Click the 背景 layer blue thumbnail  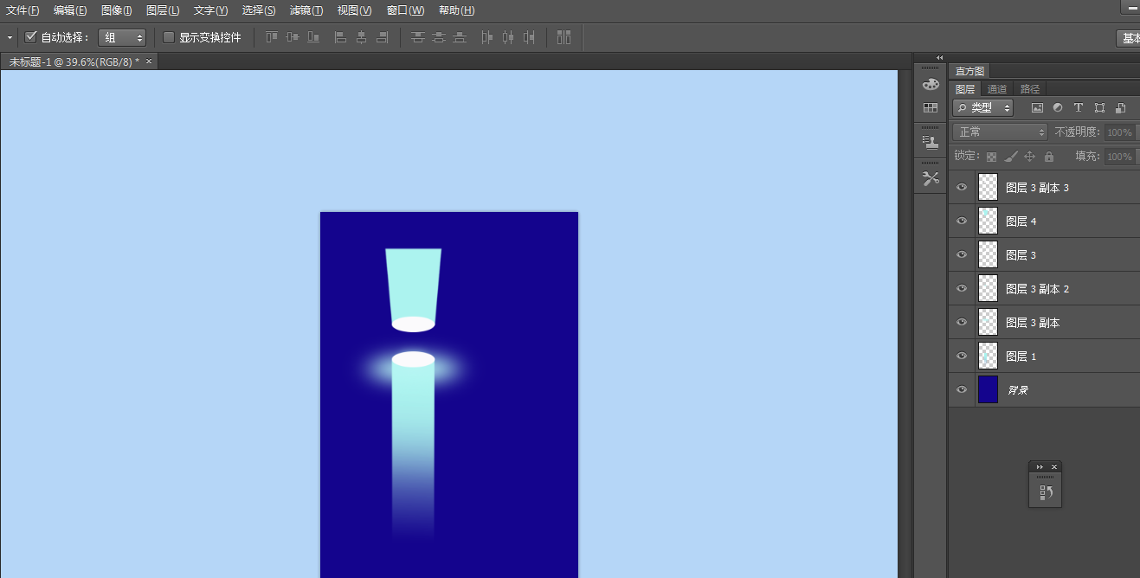[x=988, y=389]
